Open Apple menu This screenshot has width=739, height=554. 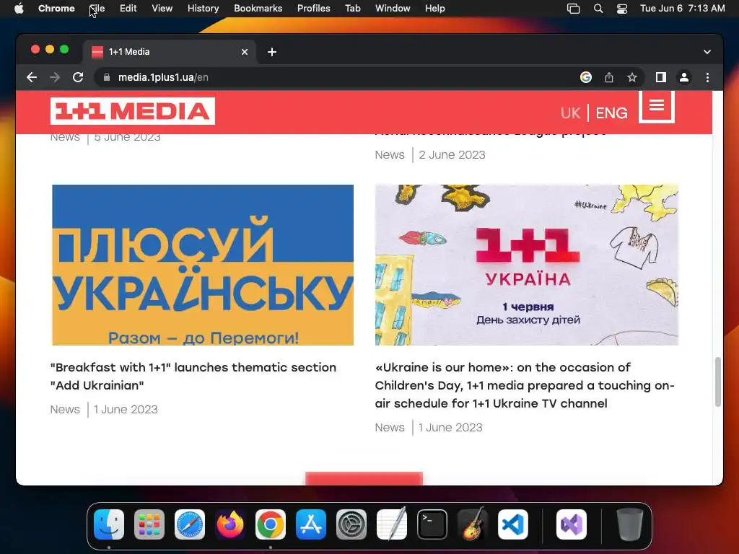coord(19,9)
